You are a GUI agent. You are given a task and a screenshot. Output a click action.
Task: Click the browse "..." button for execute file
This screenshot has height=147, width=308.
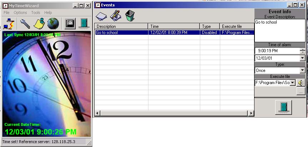pos(301,92)
